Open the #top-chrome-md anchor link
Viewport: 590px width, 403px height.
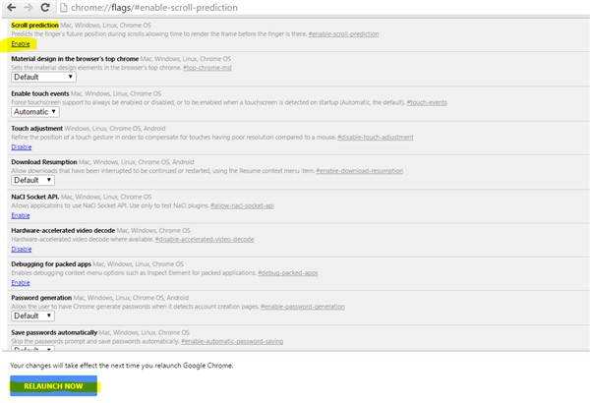206,68
